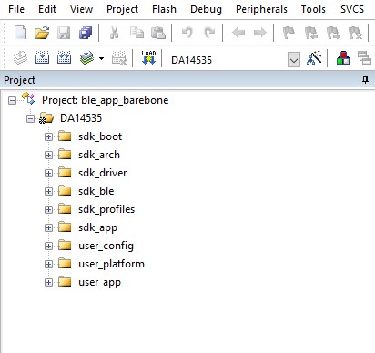Screen dimensions: 375x353
Task: Expand the user_app folder node
Action: [x=48, y=282]
